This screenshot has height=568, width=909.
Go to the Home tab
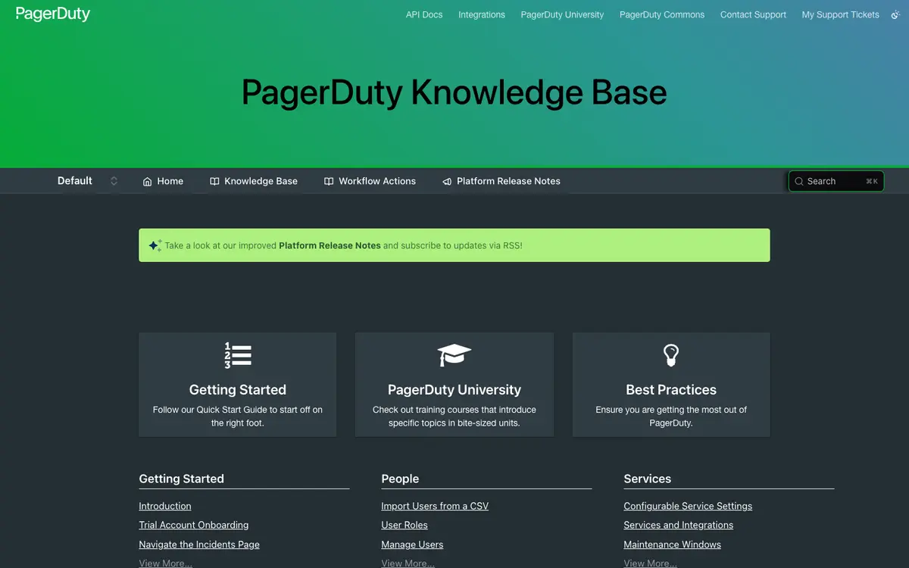pos(163,181)
